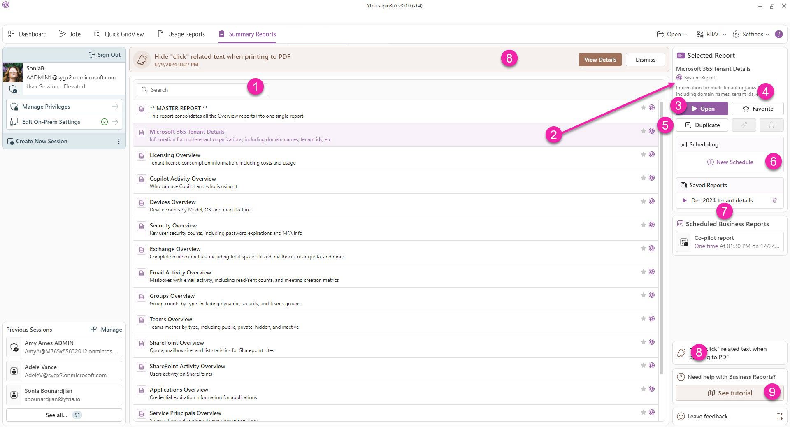Run the Dec 2024 tenant details play icon
790x427 pixels.
pyautogui.click(x=684, y=200)
